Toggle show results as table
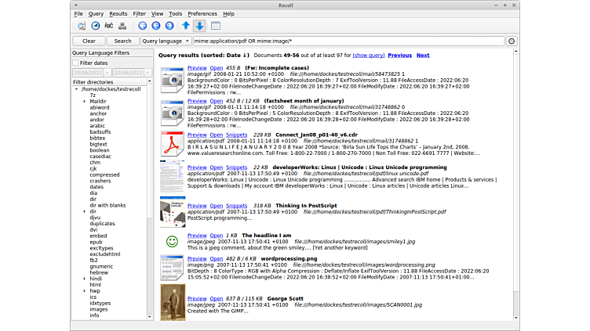The image size is (590, 331). [x=215, y=26]
